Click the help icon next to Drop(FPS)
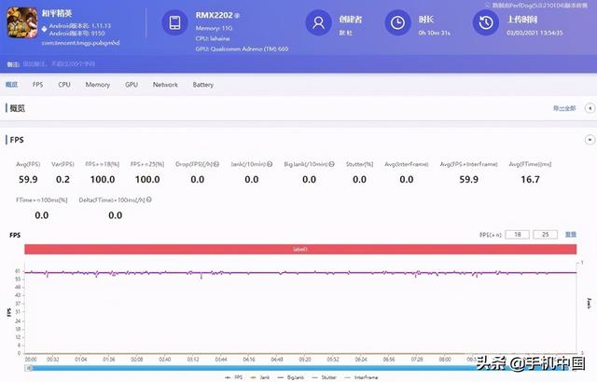 216,164
